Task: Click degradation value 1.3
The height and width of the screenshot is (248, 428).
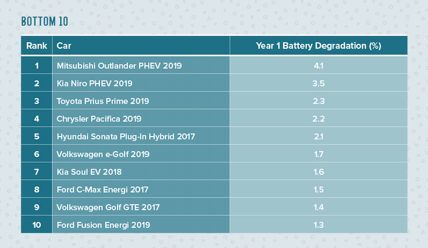Action: click(319, 225)
